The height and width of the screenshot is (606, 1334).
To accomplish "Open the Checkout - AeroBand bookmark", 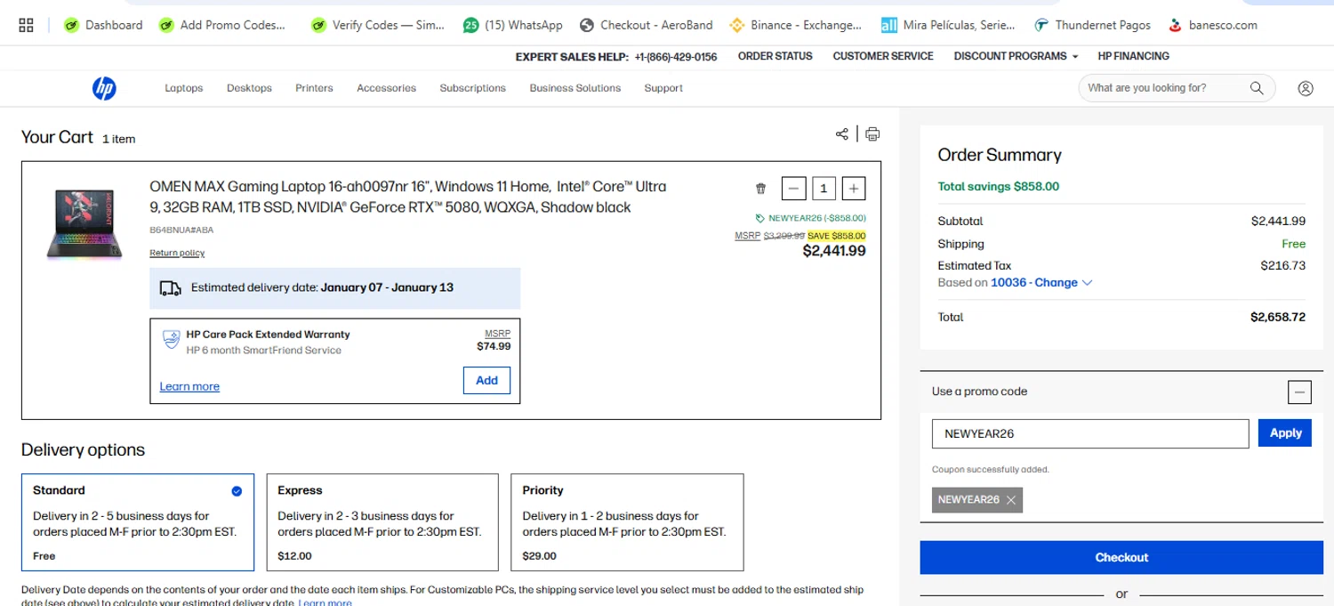I will [x=646, y=25].
